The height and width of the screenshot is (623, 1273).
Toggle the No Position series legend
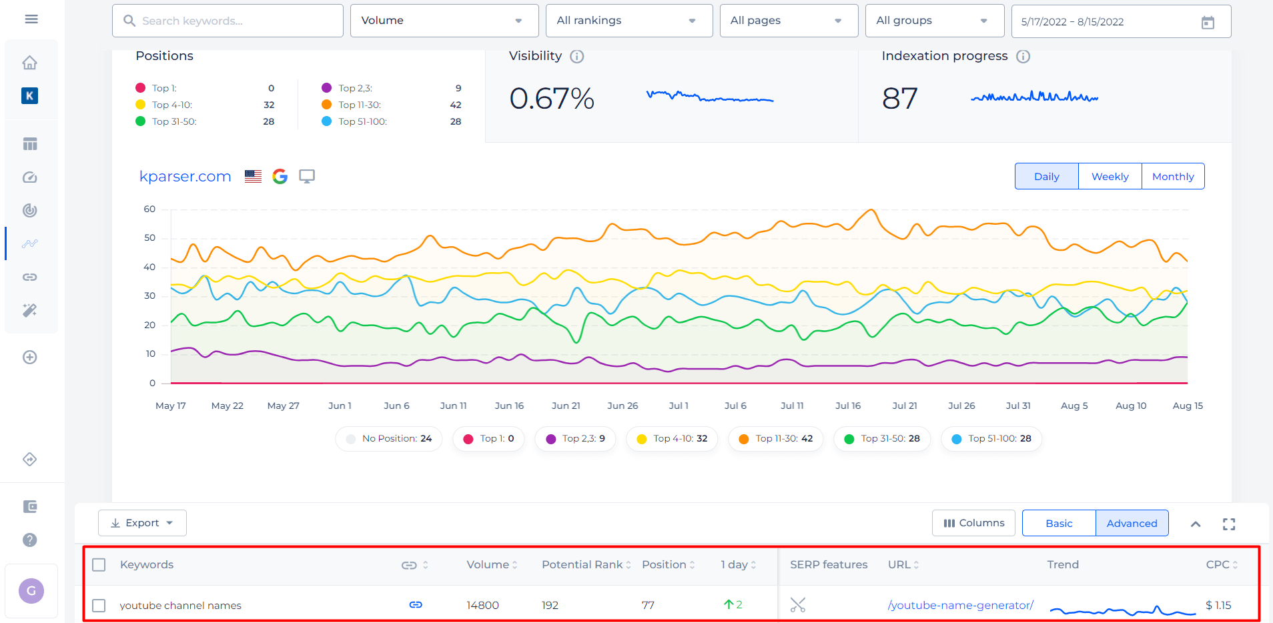(389, 439)
